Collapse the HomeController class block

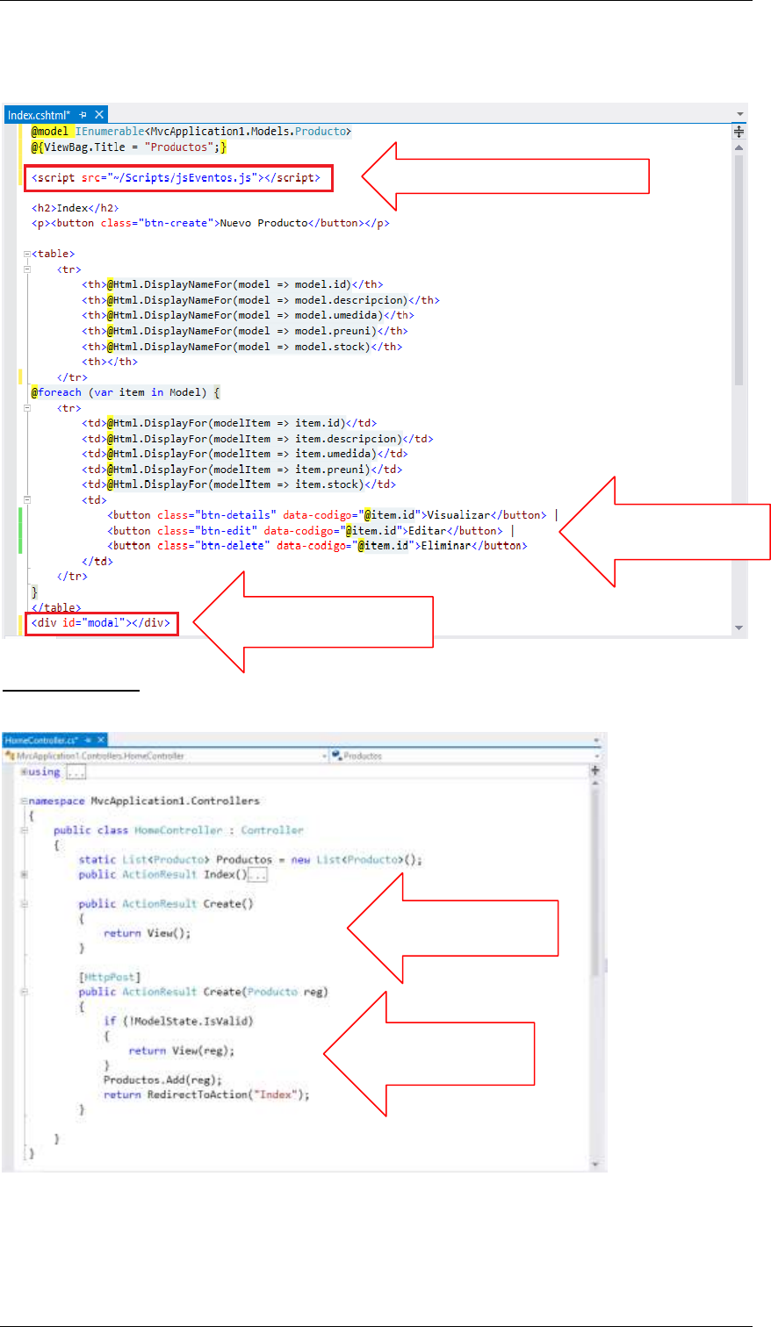24,830
